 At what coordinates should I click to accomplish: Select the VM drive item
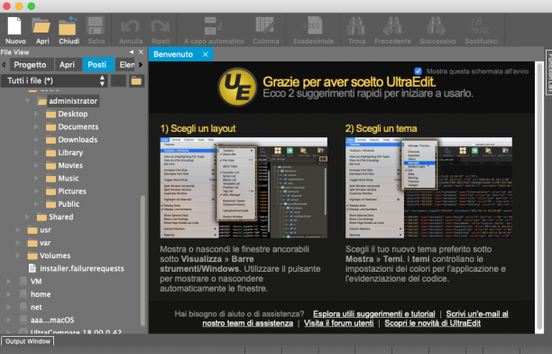tap(31, 282)
